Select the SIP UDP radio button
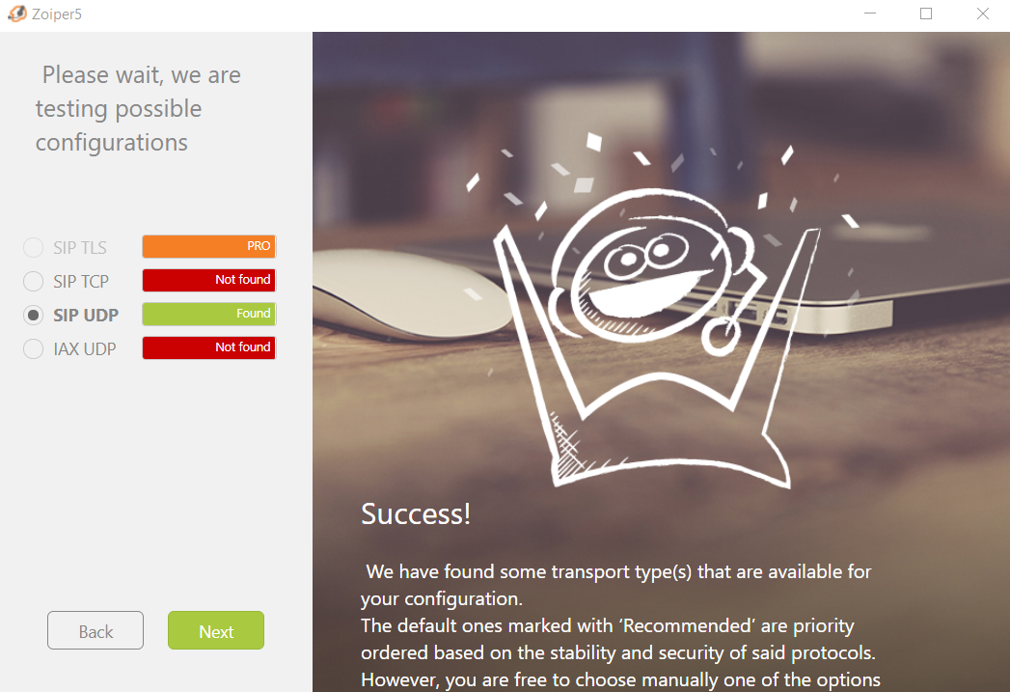 pyautogui.click(x=34, y=315)
